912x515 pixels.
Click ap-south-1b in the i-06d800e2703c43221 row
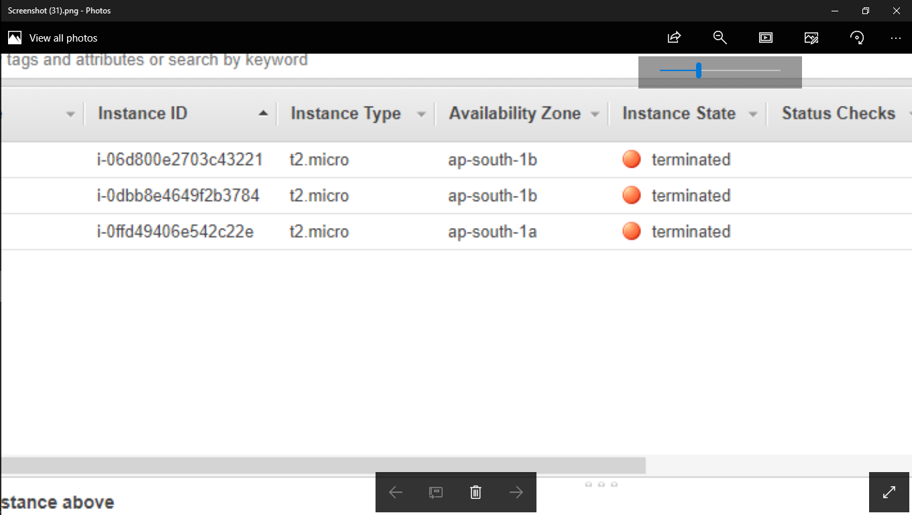coord(493,160)
